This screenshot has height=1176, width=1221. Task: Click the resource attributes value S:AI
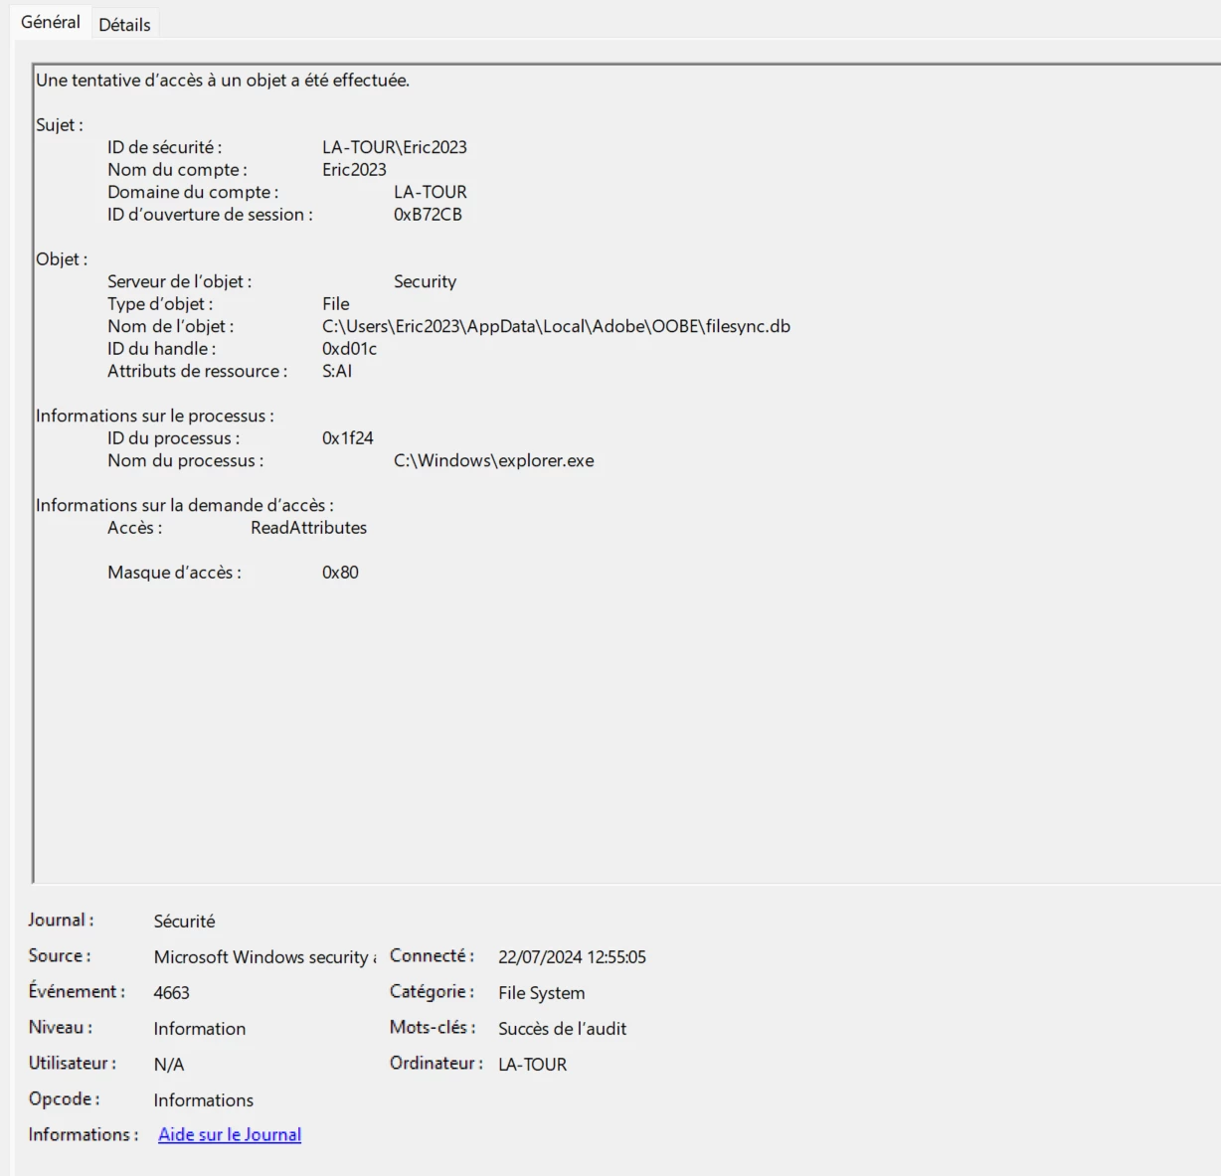tap(337, 371)
